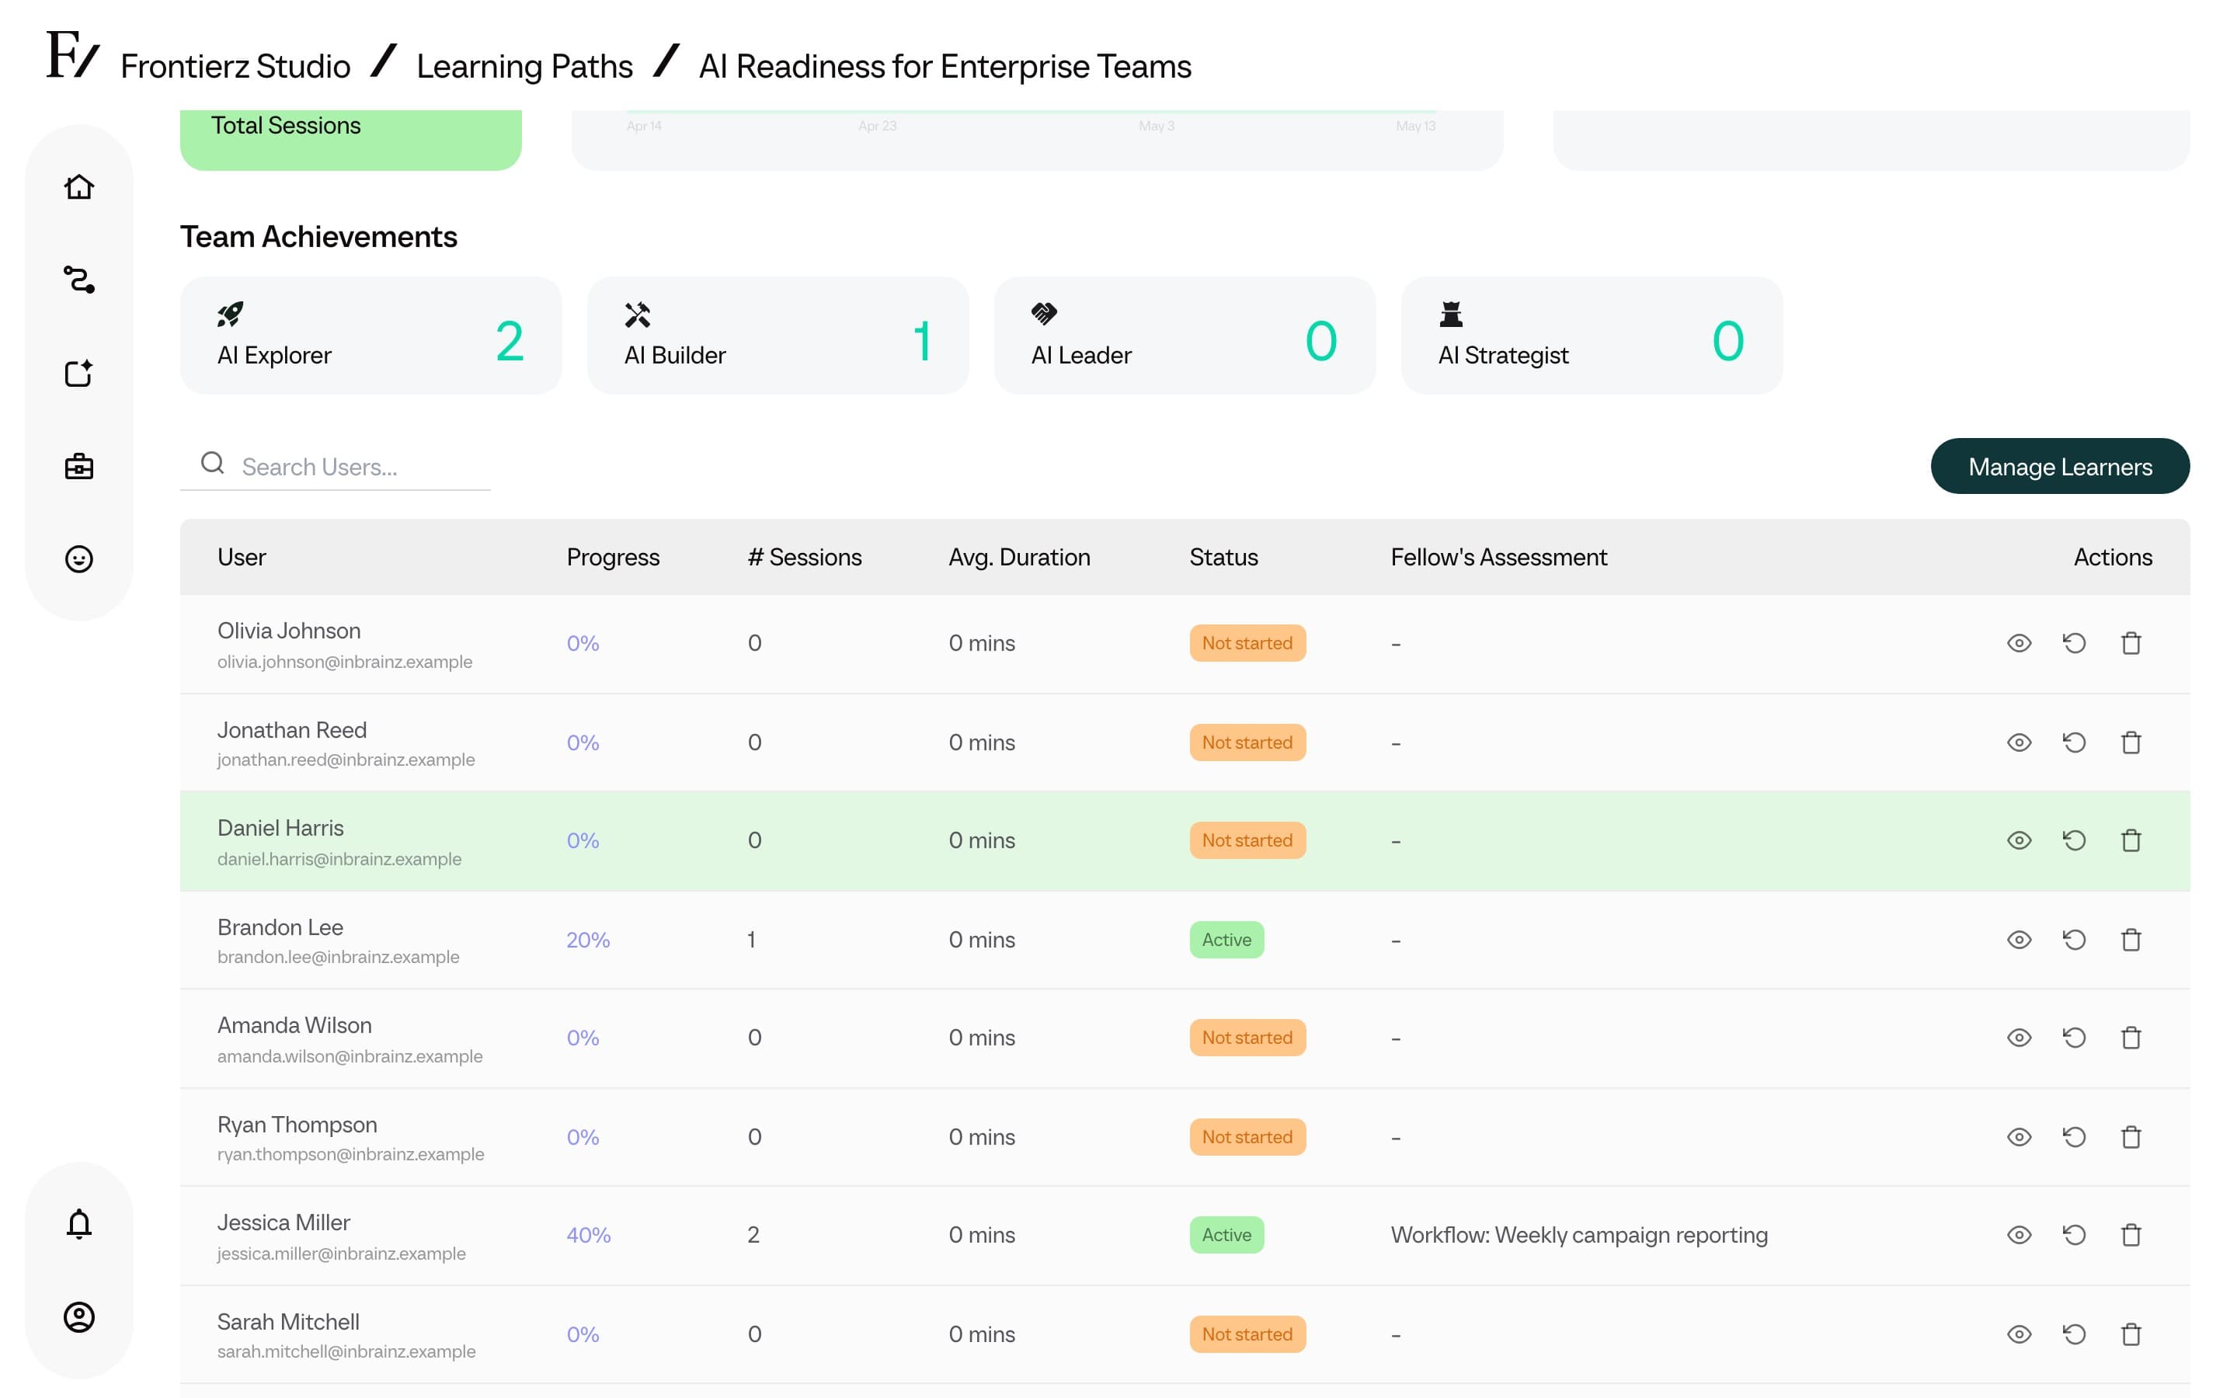This screenshot has width=2237, height=1398.
Task: Click email daniel.harris@inbrainz.example
Action: [339, 859]
